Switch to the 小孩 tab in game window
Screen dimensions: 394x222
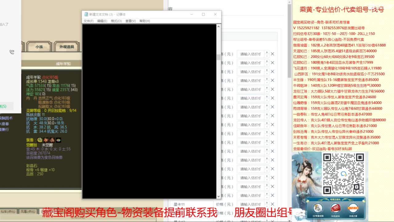[39, 47]
